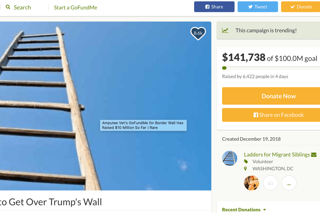
Task: Open Start a GoFundMe link
Action: (x=75, y=7)
